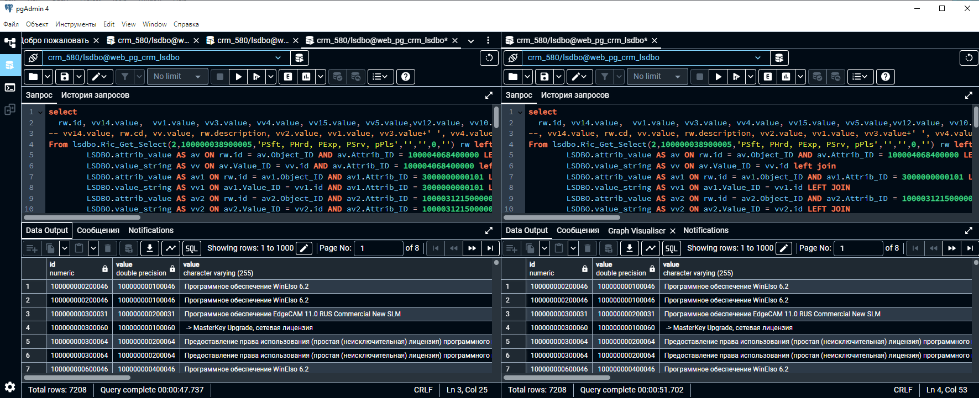Open the left No limit rows dropdown
This screenshot has height=398, width=979.
point(177,77)
